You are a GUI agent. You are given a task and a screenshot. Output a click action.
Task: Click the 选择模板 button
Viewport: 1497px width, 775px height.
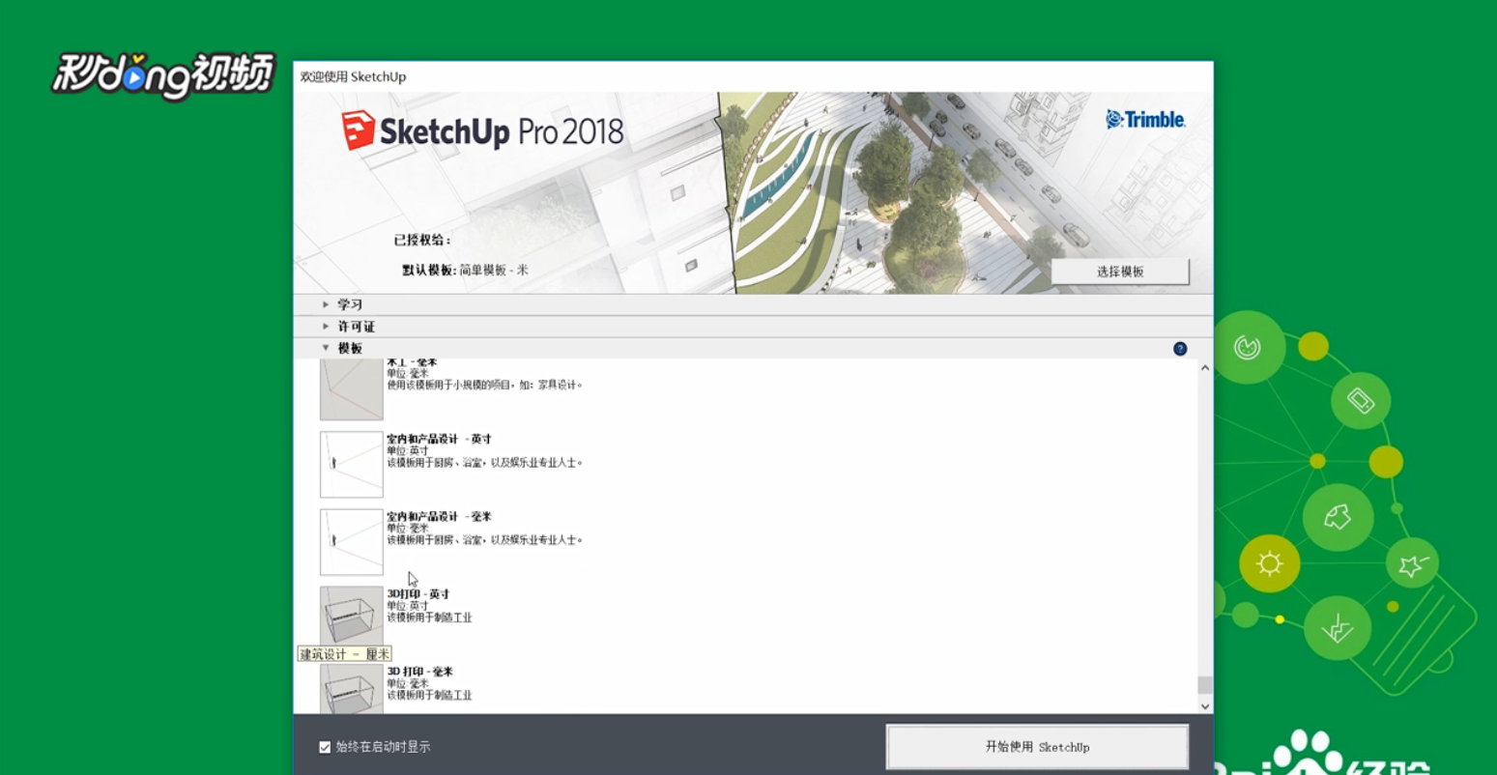click(x=1120, y=272)
